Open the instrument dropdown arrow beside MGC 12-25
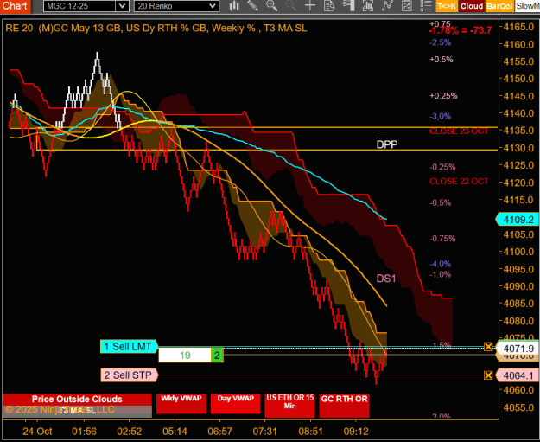 [x=123, y=6]
